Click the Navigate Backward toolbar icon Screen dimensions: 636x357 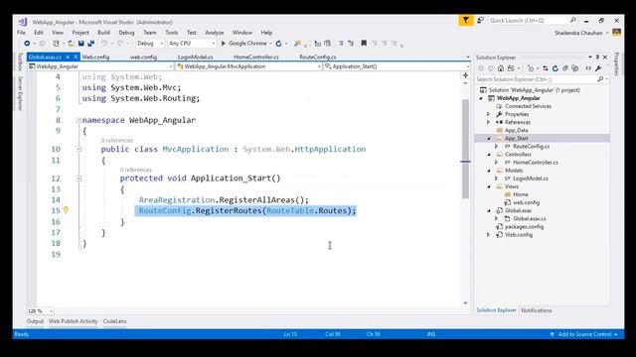tap(27, 44)
